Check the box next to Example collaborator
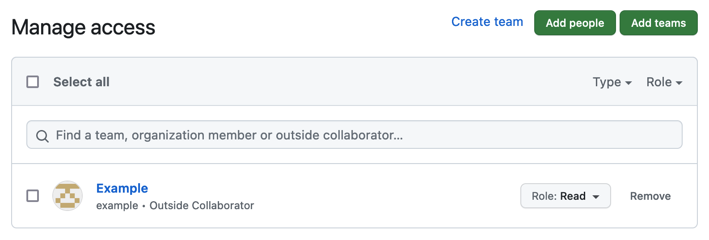Viewport: 709px width, 240px height. tap(33, 196)
